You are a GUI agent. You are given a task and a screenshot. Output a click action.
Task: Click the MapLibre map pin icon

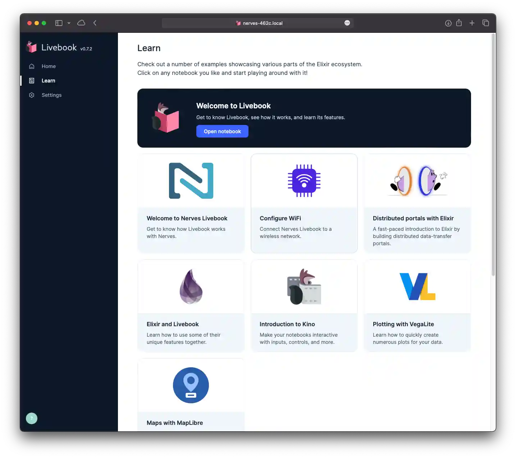point(191,385)
